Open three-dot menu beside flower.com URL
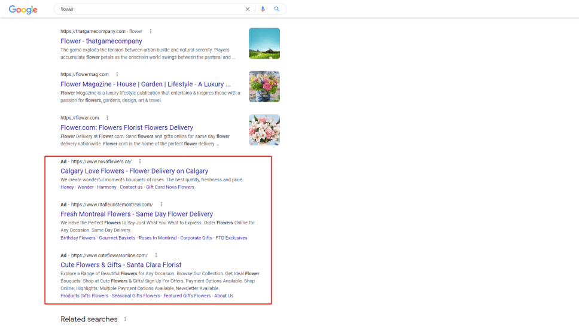This screenshot has height=326, width=579. coord(108,118)
